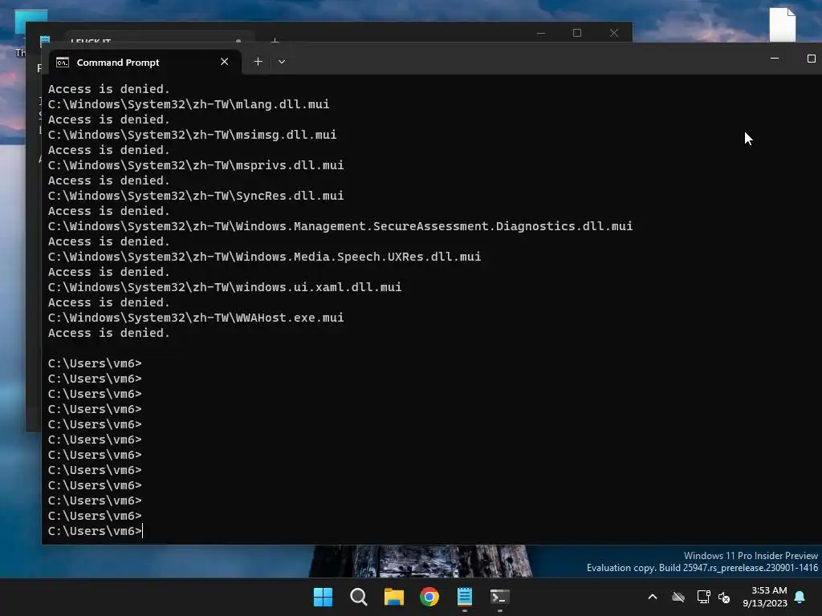The image size is (822, 616).
Task: Click the last C:\Users\vm6> prompt line
Action: point(96,531)
